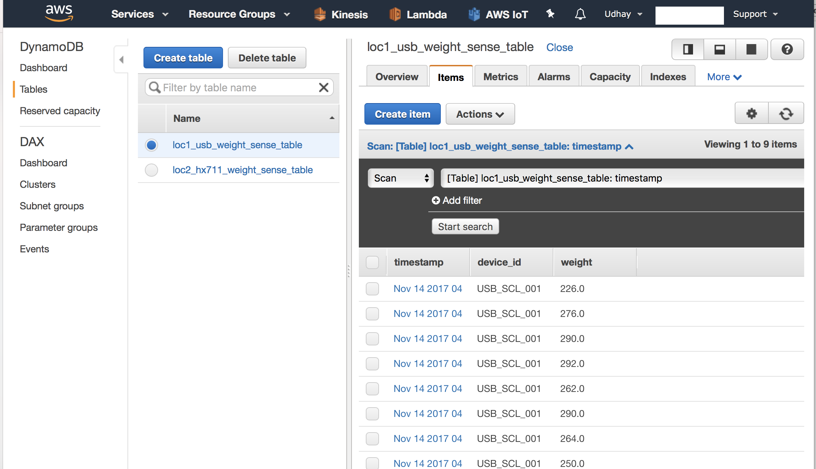Expand the More tabs dropdown
Image resolution: width=816 pixels, height=469 pixels.
(x=724, y=77)
